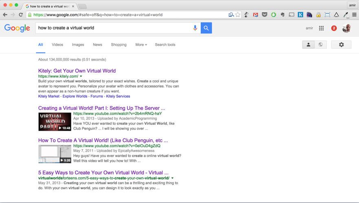The width and height of the screenshot is (359, 203).
Task: Click the Google logo
Action: [17, 28]
